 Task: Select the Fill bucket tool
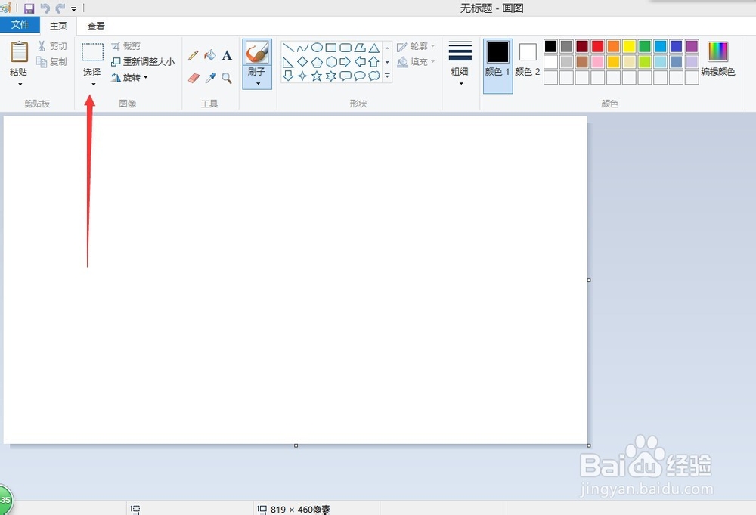[210, 55]
